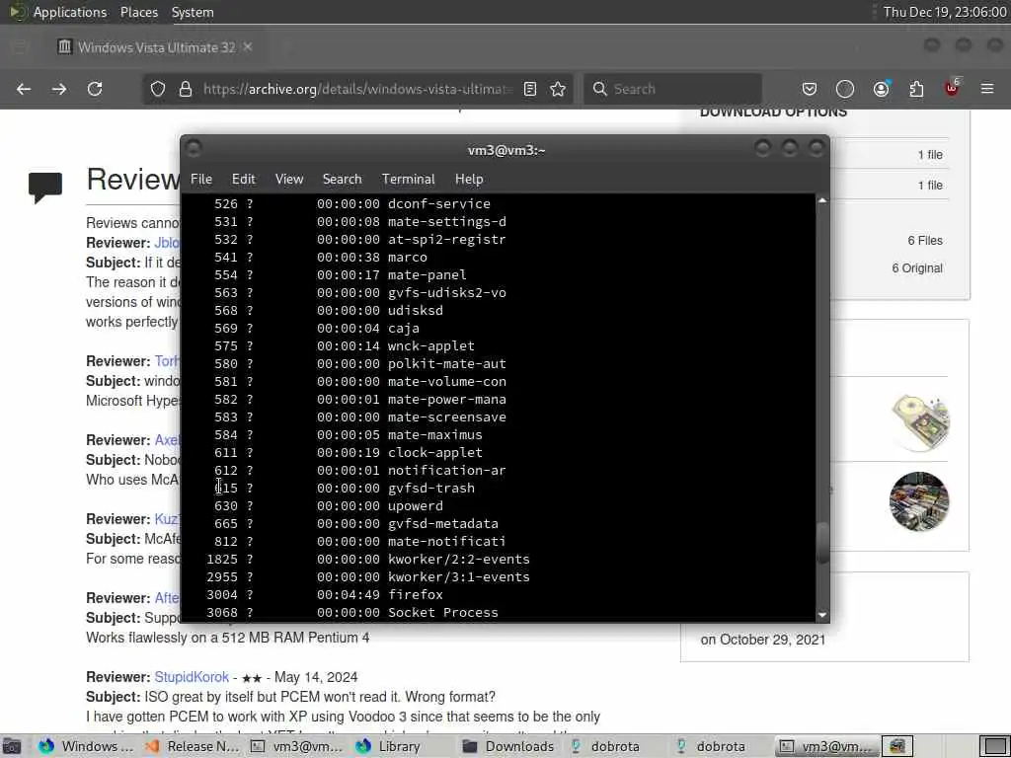Click the terminal scrollbar thumb

[822, 544]
